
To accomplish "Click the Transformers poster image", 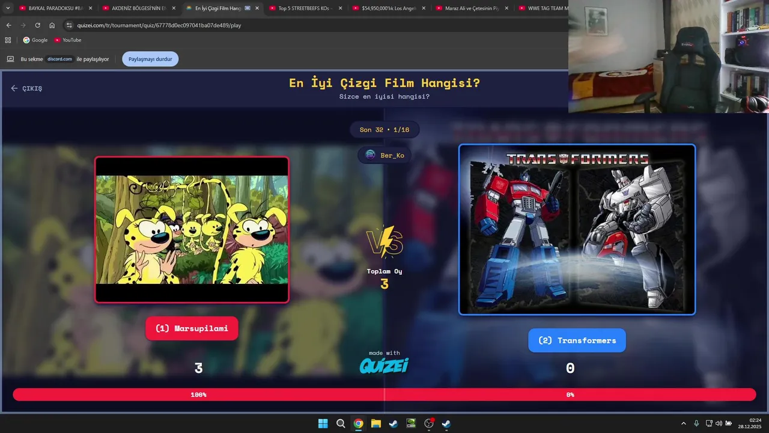I will [577, 229].
